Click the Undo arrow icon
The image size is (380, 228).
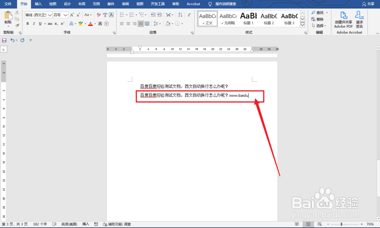(x=13, y=40)
